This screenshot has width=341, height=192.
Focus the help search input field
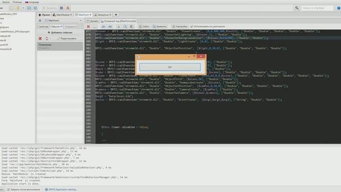point(317,8)
